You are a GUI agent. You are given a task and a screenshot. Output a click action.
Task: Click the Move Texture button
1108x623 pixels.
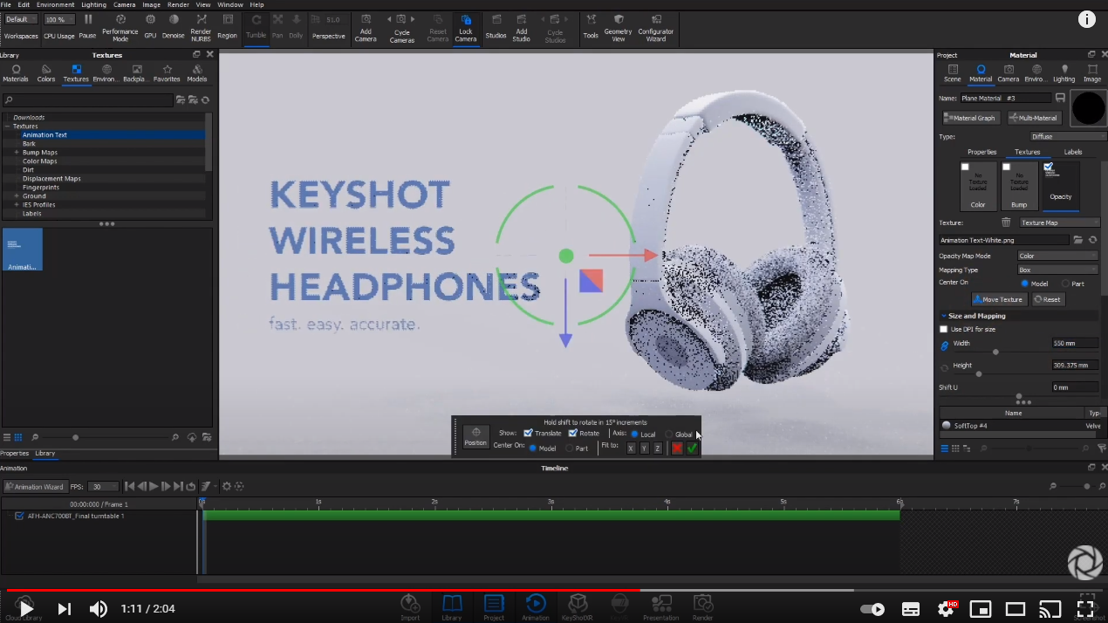point(1000,299)
